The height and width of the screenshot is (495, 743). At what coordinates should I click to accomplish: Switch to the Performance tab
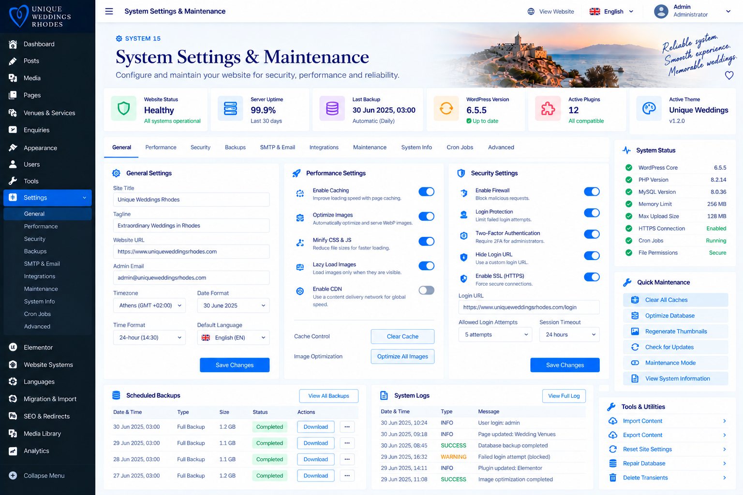click(161, 147)
